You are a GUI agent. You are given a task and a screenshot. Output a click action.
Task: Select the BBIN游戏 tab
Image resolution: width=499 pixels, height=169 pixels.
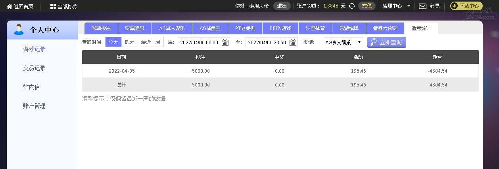[280, 28]
